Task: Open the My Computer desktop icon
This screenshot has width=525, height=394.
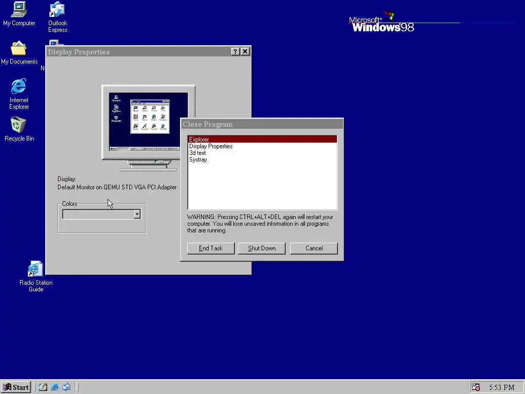Action: click(19, 13)
